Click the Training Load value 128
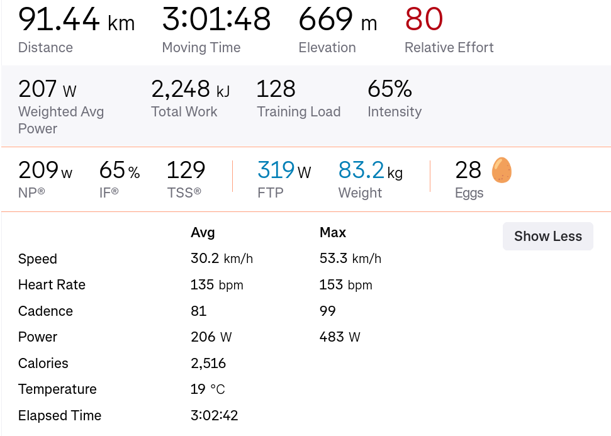 tap(276, 89)
